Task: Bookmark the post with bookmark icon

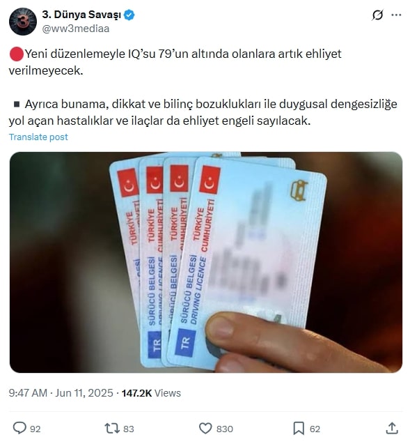Action: coord(299,428)
